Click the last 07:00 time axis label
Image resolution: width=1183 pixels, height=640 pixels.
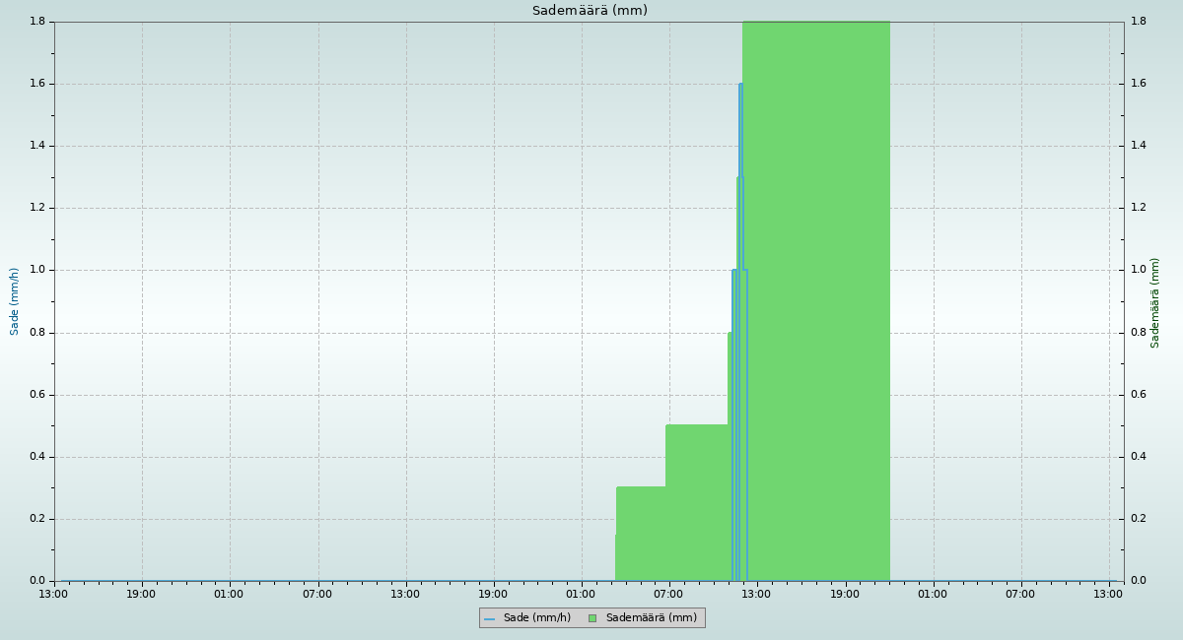1020,594
